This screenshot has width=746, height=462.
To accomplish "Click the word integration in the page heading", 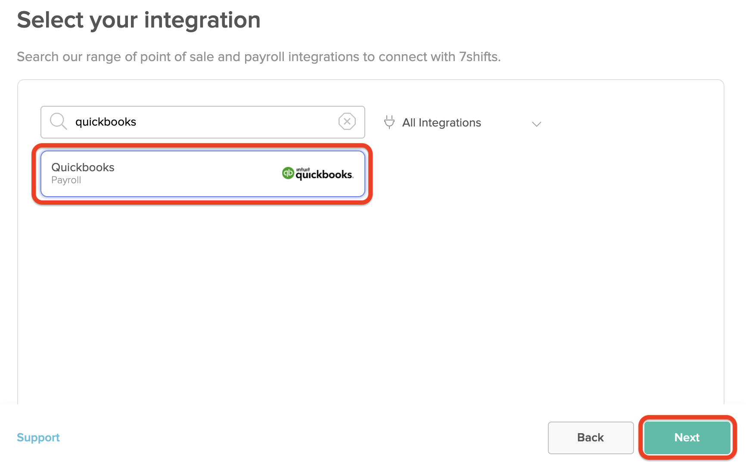I will 202,20.
